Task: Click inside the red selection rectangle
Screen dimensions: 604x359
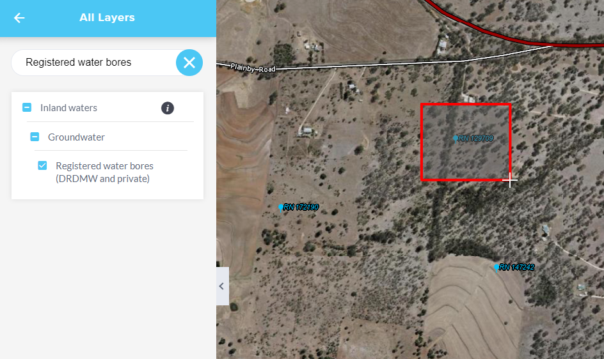Action: coord(466,142)
